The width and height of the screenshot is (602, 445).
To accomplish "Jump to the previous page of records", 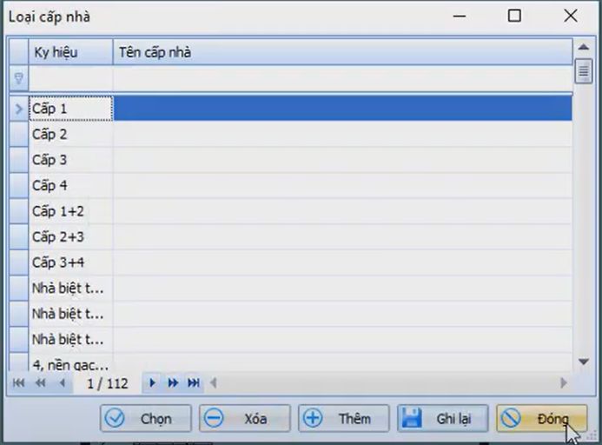I will [40, 382].
